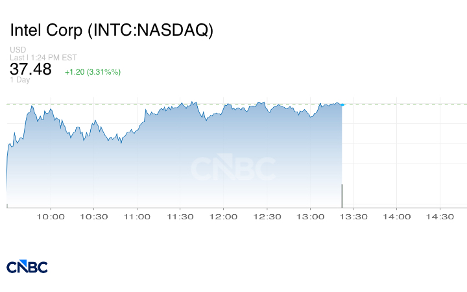The width and height of the screenshot is (467, 292).
Task: Select the Intel Corp (INTC:NASDAQ) title
Action: (x=112, y=30)
